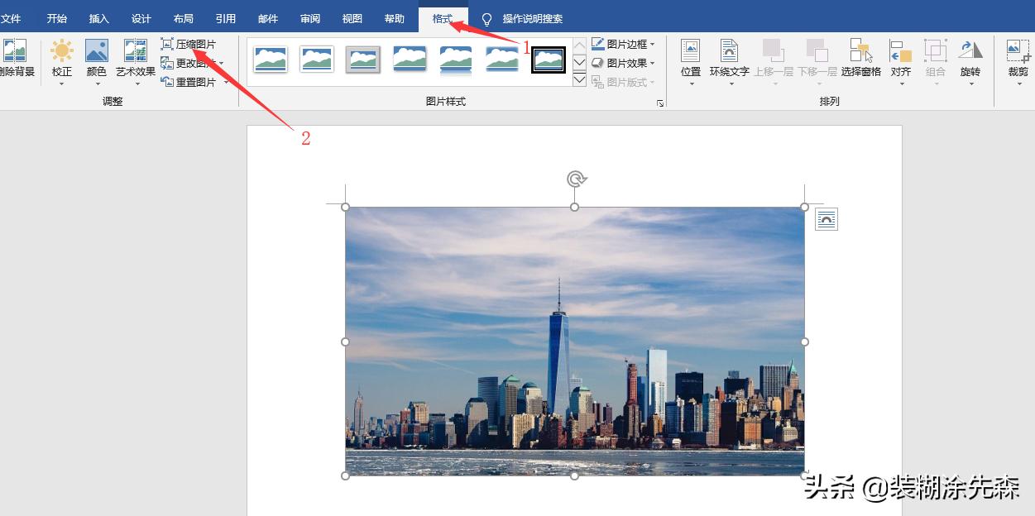Open the 帮助 tab
The image size is (1035, 516).
point(395,18)
